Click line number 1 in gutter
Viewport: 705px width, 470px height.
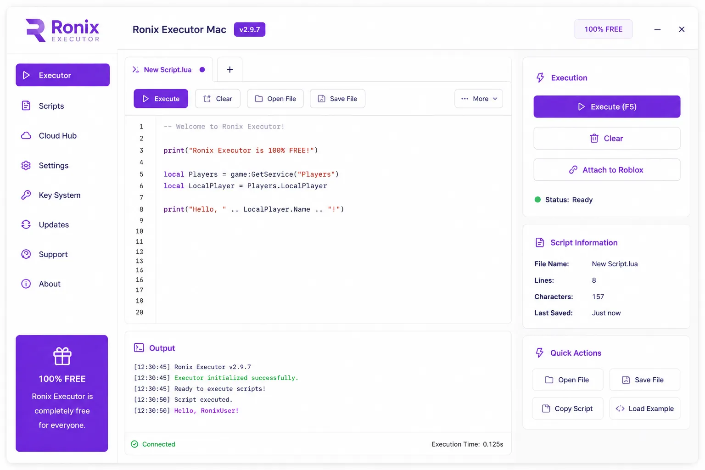[x=141, y=126]
